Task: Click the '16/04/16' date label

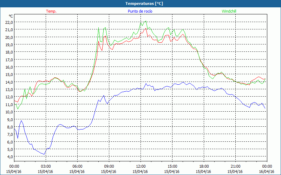Action: click(x=267, y=171)
